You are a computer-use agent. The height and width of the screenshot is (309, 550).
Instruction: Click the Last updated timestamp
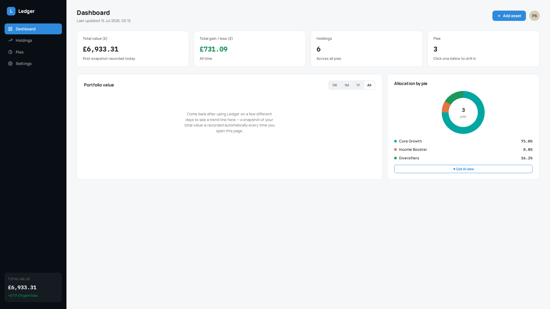[104, 21]
